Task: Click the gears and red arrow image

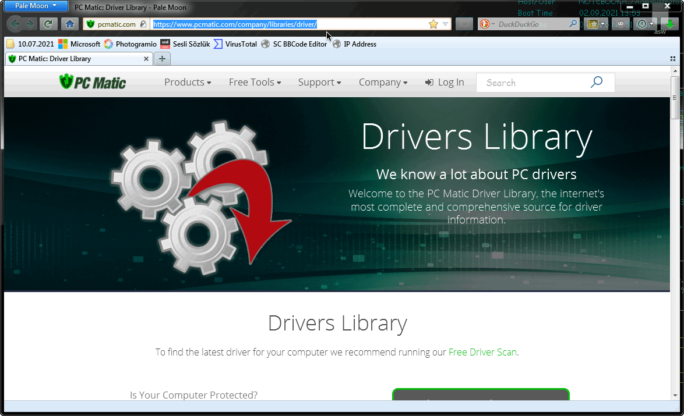Action: coord(200,198)
